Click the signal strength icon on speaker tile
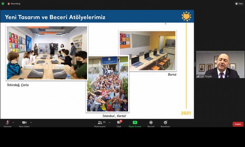 [198, 76]
